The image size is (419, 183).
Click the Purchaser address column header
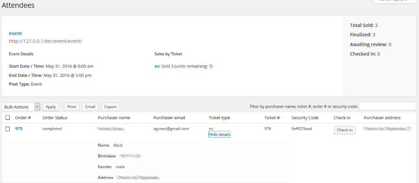pos(382,117)
